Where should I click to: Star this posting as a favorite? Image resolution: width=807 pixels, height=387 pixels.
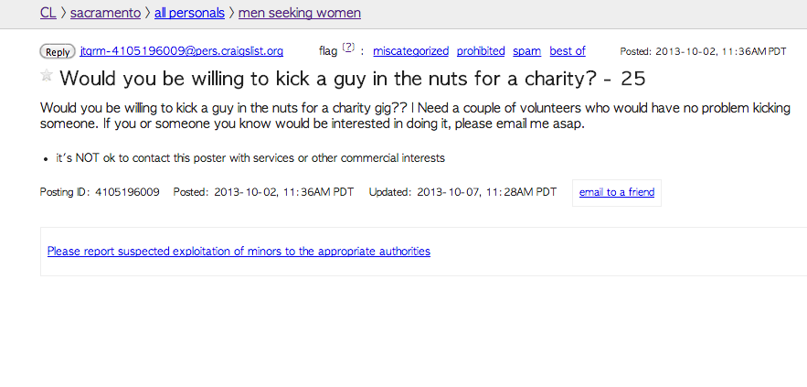point(47,76)
